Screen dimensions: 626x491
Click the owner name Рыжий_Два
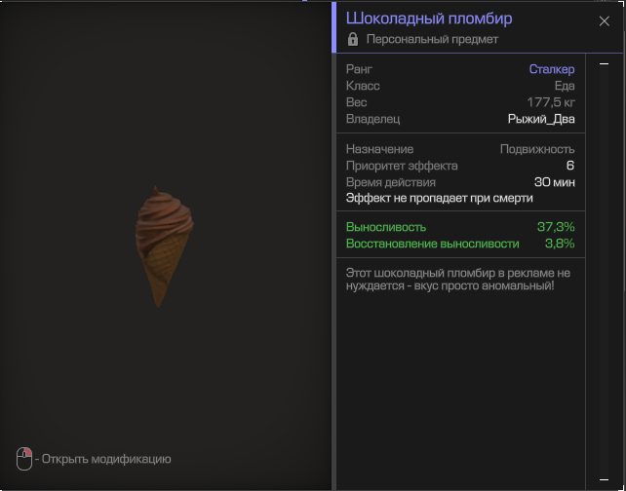[x=541, y=119]
